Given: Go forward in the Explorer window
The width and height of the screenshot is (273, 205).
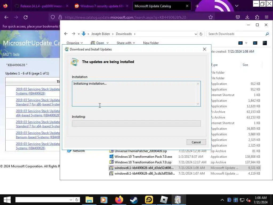Looking at the screenshot, I should pos(74,34).
